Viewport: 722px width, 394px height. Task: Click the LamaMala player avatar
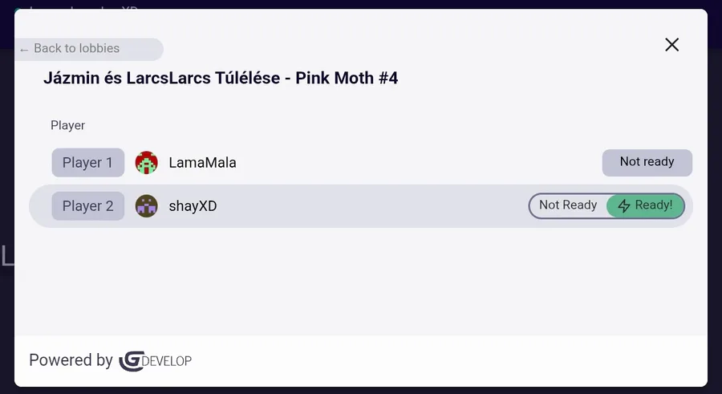(147, 163)
